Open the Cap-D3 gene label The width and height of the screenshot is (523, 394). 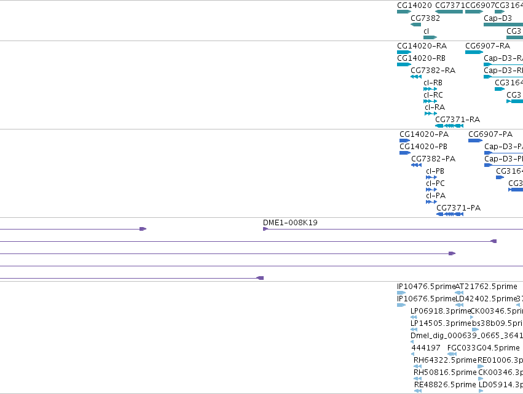point(498,18)
